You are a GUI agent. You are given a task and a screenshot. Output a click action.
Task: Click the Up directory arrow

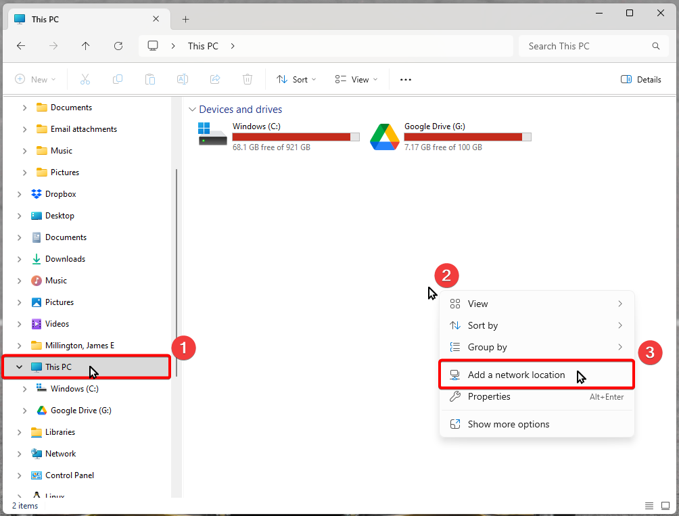tap(85, 46)
